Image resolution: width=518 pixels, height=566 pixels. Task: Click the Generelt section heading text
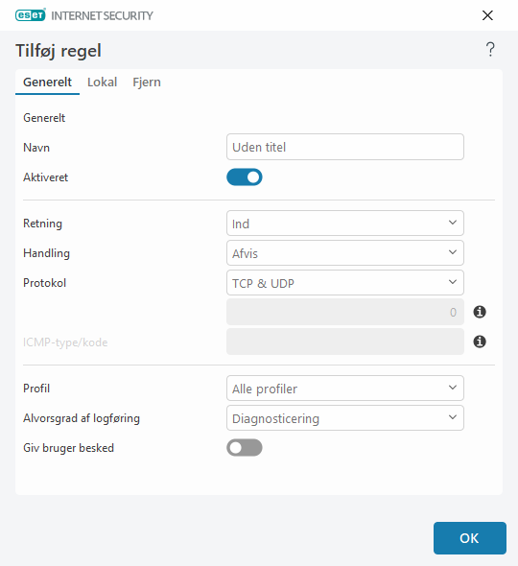[x=44, y=118]
